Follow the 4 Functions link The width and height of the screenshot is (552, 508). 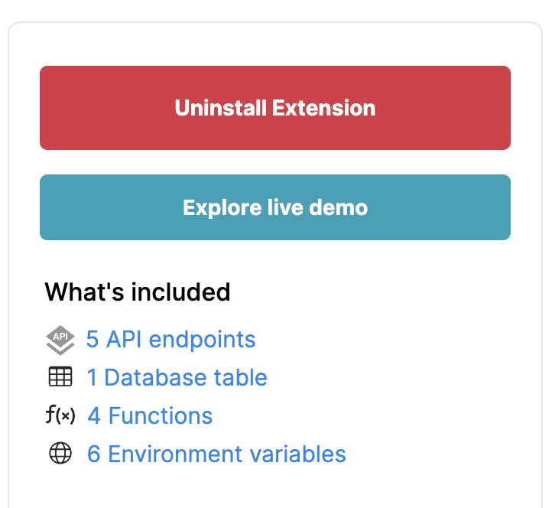coord(150,415)
